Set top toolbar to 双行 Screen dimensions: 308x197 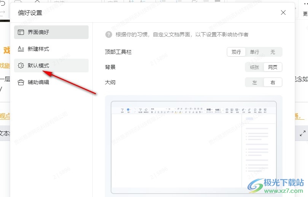pyautogui.click(x=236, y=52)
